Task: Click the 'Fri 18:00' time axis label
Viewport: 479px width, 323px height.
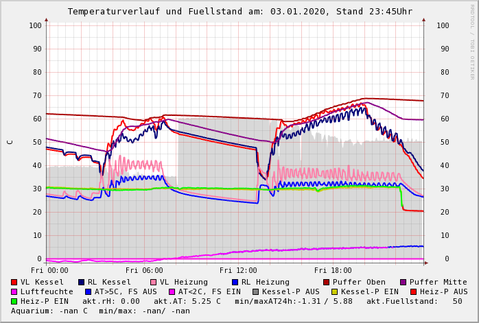Action: point(333,270)
